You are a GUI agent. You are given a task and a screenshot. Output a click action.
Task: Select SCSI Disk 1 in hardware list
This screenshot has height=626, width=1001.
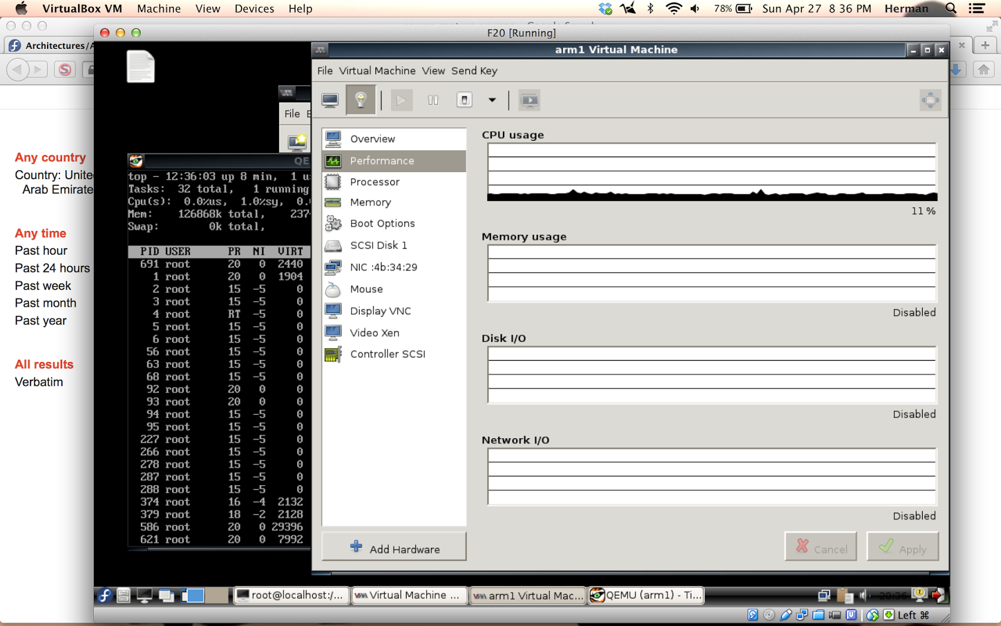coord(394,245)
